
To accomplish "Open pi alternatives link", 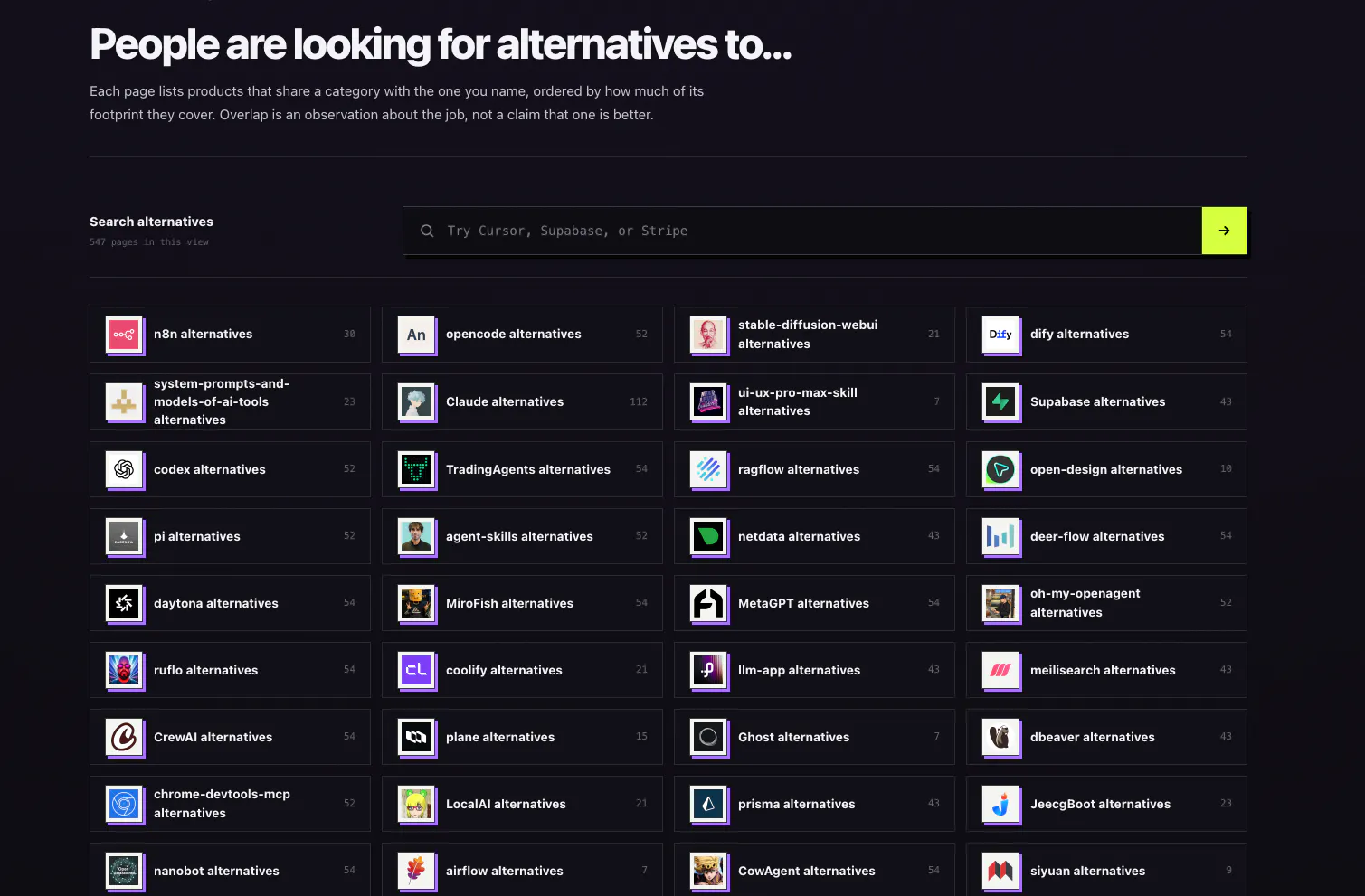I will coord(230,536).
